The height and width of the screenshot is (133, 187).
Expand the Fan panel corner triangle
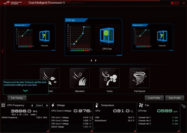[178, 131]
